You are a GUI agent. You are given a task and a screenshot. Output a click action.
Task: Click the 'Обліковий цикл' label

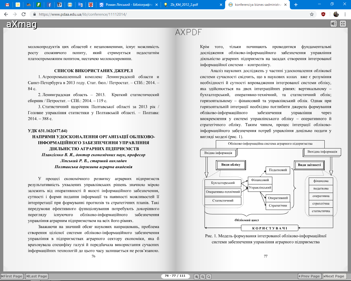tap(247, 220)
